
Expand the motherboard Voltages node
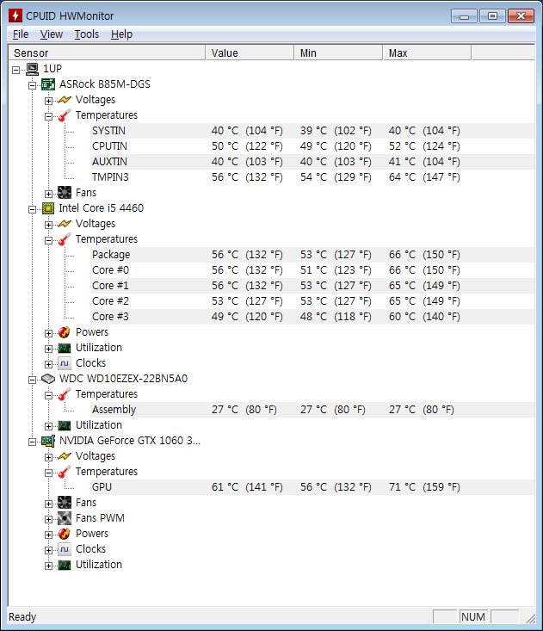[49, 100]
